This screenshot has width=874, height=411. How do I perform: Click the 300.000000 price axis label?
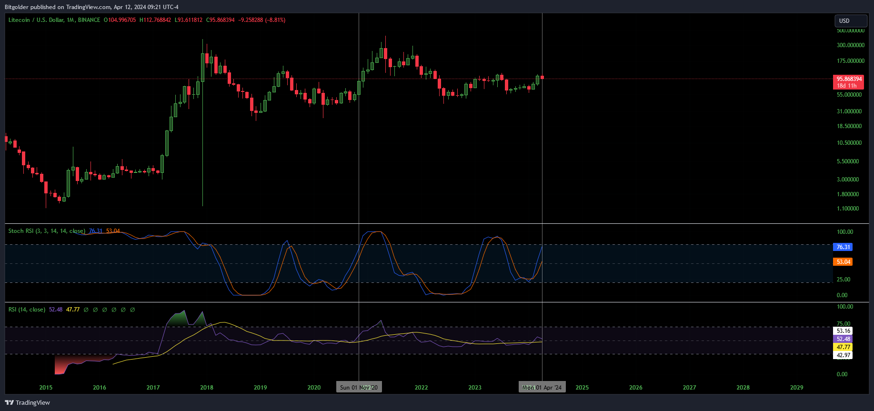point(850,45)
